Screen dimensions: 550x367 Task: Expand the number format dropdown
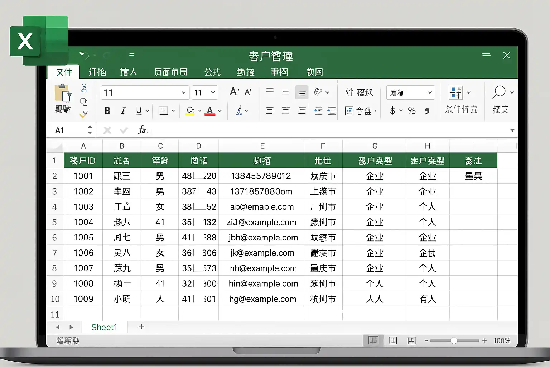(x=430, y=93)
